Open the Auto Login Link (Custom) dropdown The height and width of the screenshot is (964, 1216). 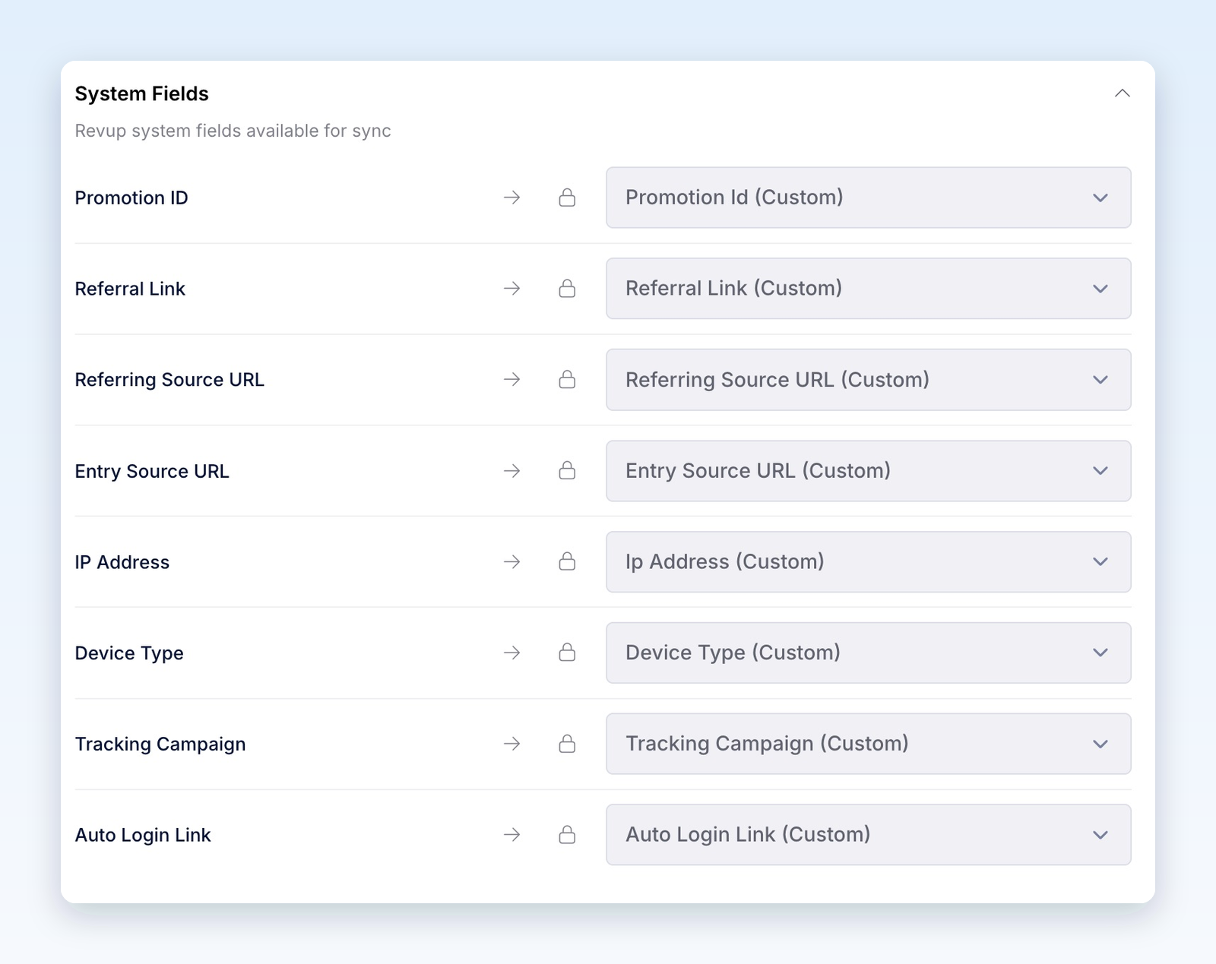[868, 835]
